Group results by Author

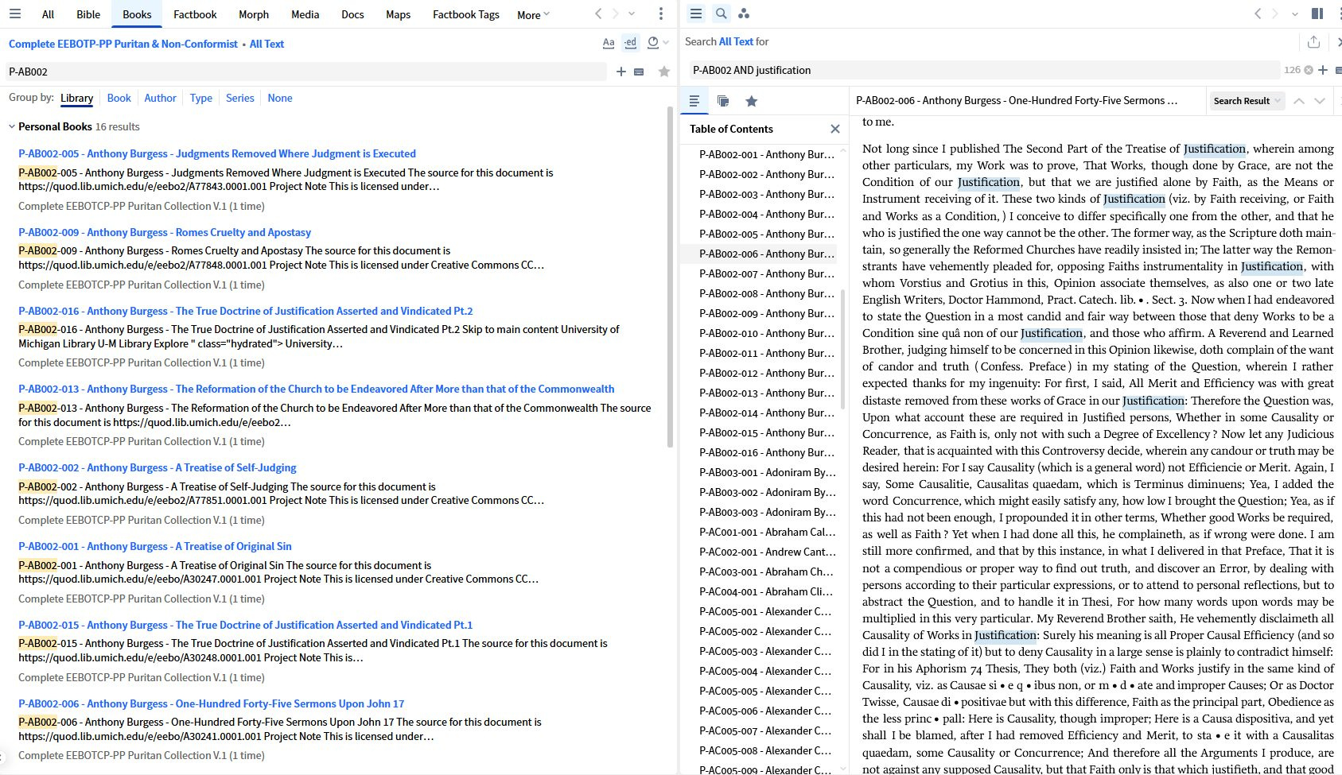[x=160, y=98]
